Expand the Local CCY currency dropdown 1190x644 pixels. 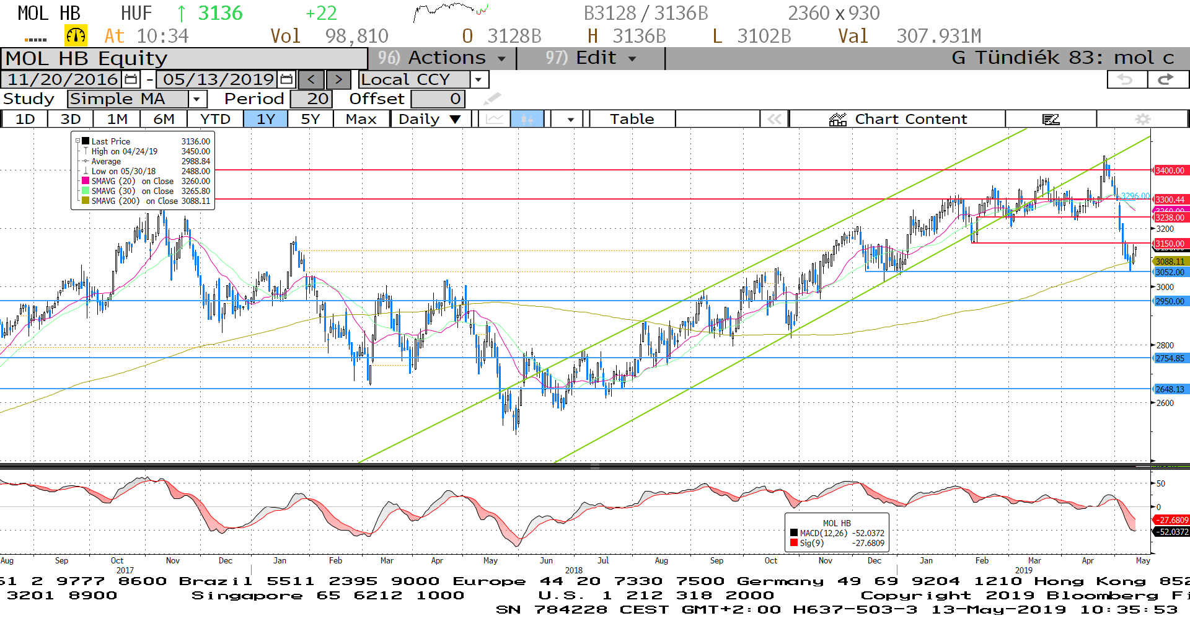(x=478, y=79)
